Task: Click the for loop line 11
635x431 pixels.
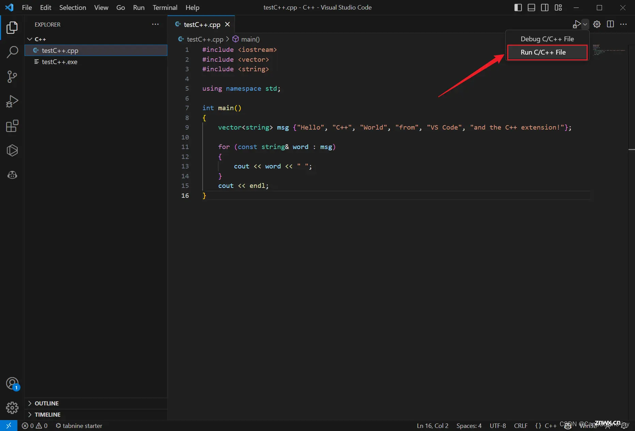Action: [x=277, y=147]
